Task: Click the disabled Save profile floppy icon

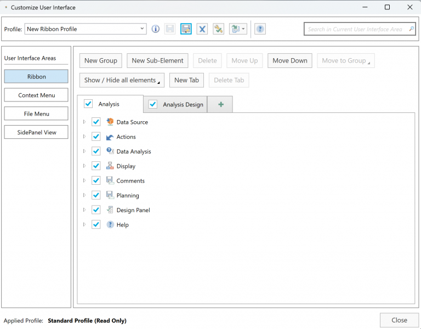Action: point(170,29)
